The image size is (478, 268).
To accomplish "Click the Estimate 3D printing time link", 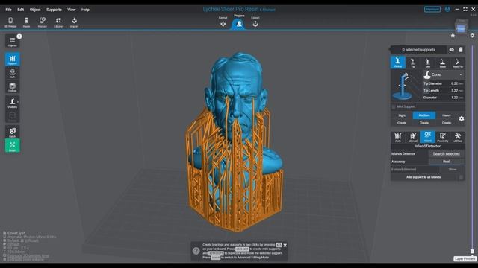I will (x=28, y=255).
